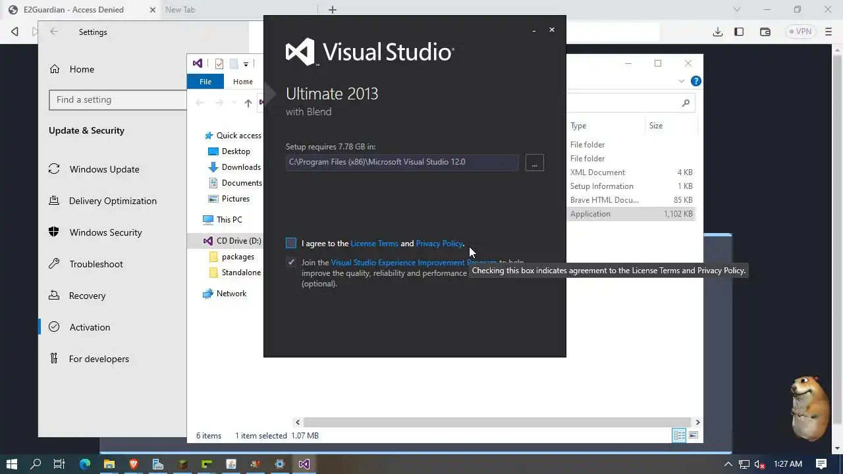Open the License Terms link
Image resolution: width=843 pixels, height=474 pixels.
tap(374, 244)
